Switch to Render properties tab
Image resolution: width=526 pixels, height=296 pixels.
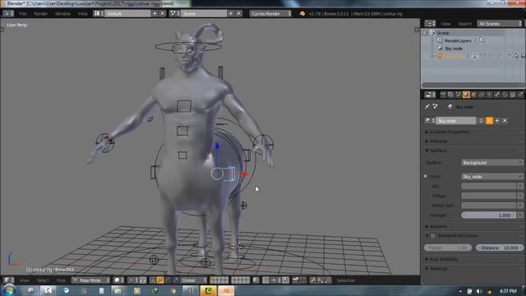tap(443, 95)
